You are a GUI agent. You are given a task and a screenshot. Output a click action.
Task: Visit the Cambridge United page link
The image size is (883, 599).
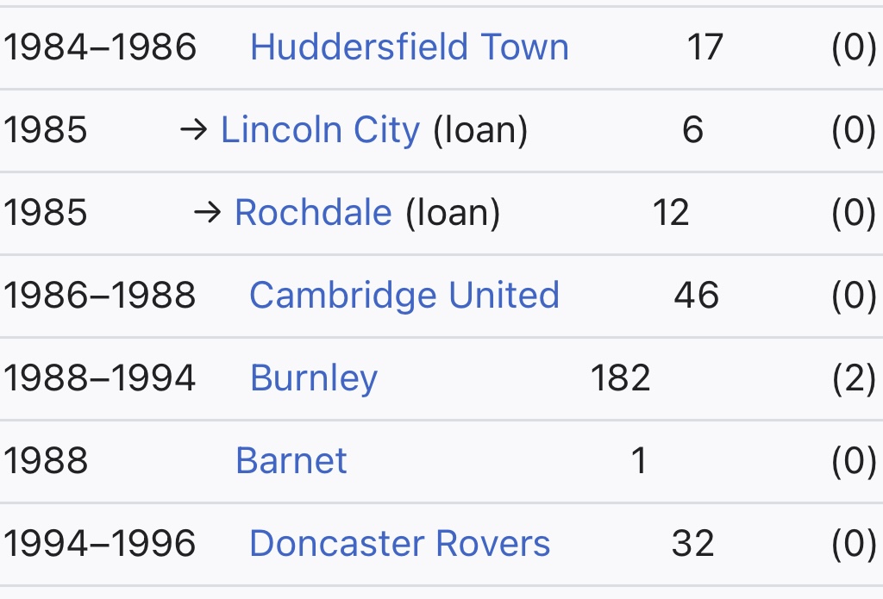[x=404, y=296]
